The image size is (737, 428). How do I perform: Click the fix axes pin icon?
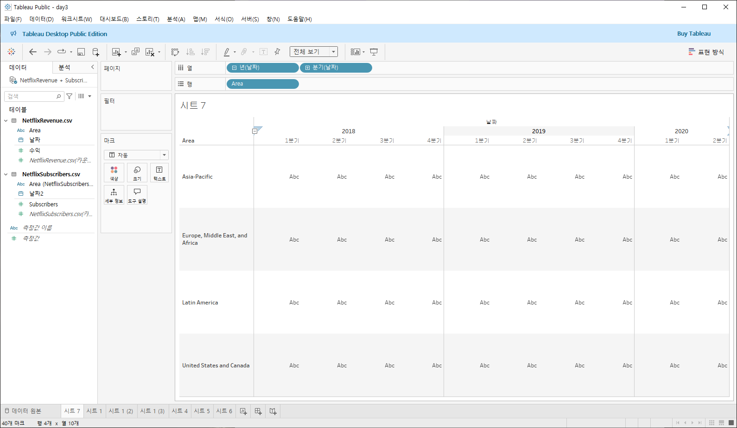click(x=277, y=52)
